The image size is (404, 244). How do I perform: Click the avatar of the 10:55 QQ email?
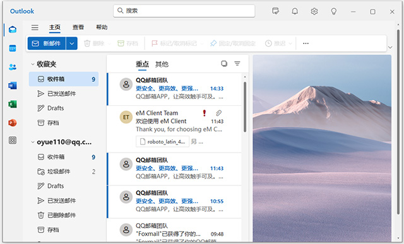click(126, 197)
